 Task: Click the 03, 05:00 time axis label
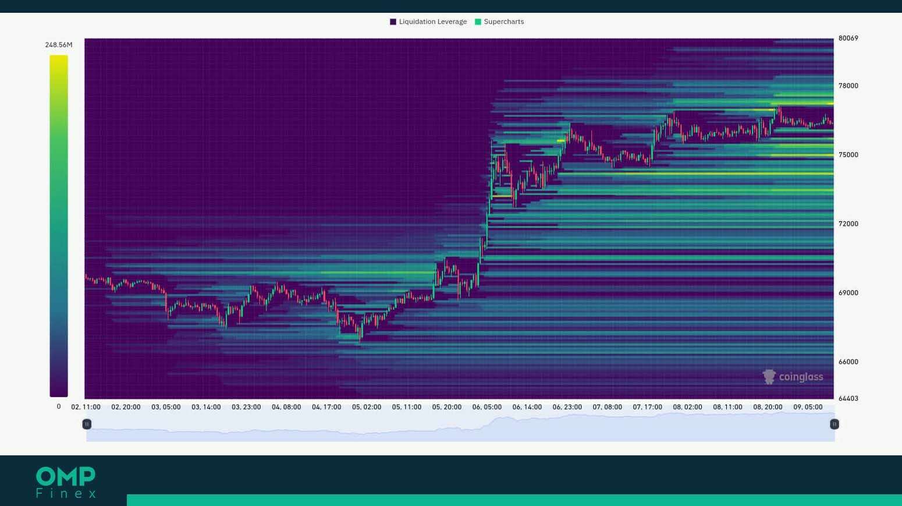point(166,407)
